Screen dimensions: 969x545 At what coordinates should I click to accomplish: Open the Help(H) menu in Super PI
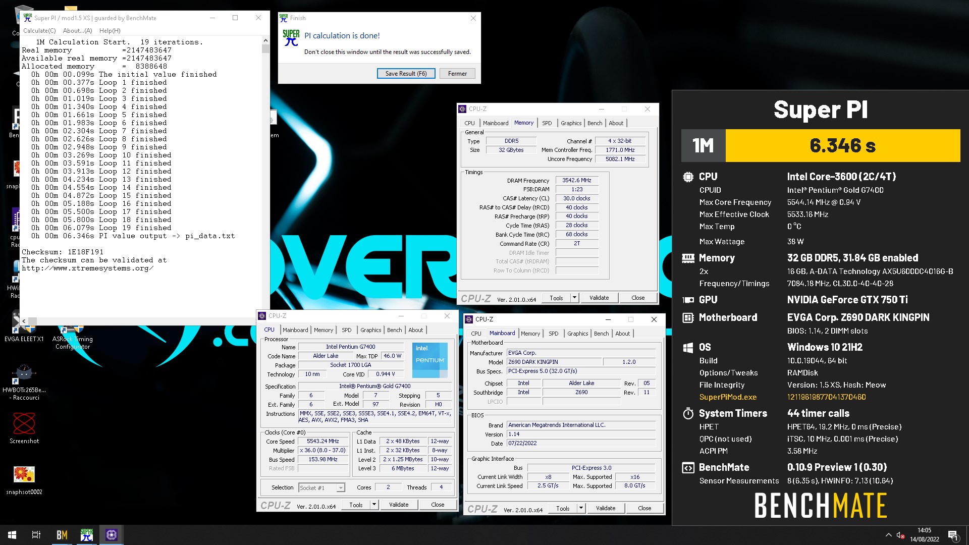(x=110, y=31)
